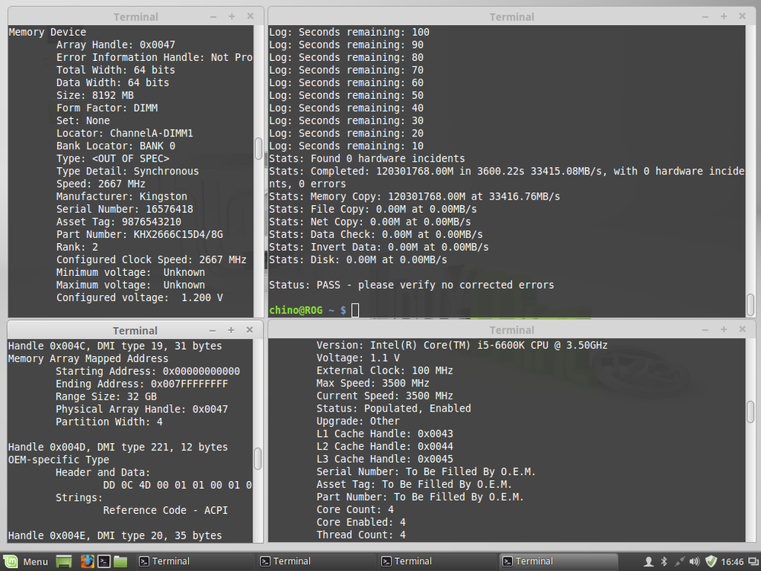Click the 'Locator: ChannelA-DIMM1' line
Image resolution: width=761 pixels, height=571 pixels.
pos(125,133)
